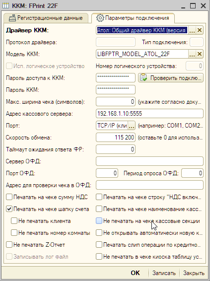Enable Печатать на чеке сумму НДС
The image size is (210, 281).
coord(9,197)
